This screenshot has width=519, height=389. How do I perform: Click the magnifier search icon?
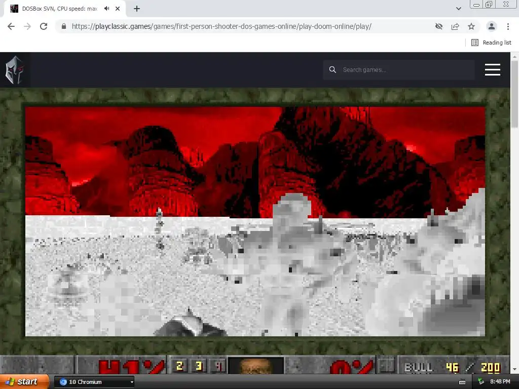332,70
